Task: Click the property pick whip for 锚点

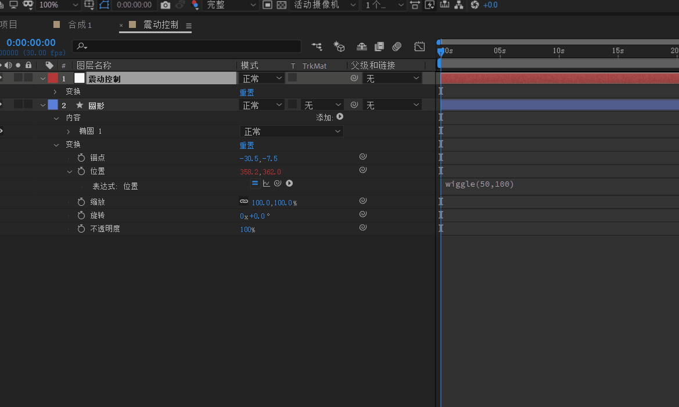Action: pyautogui.click(x=363, y=156)
